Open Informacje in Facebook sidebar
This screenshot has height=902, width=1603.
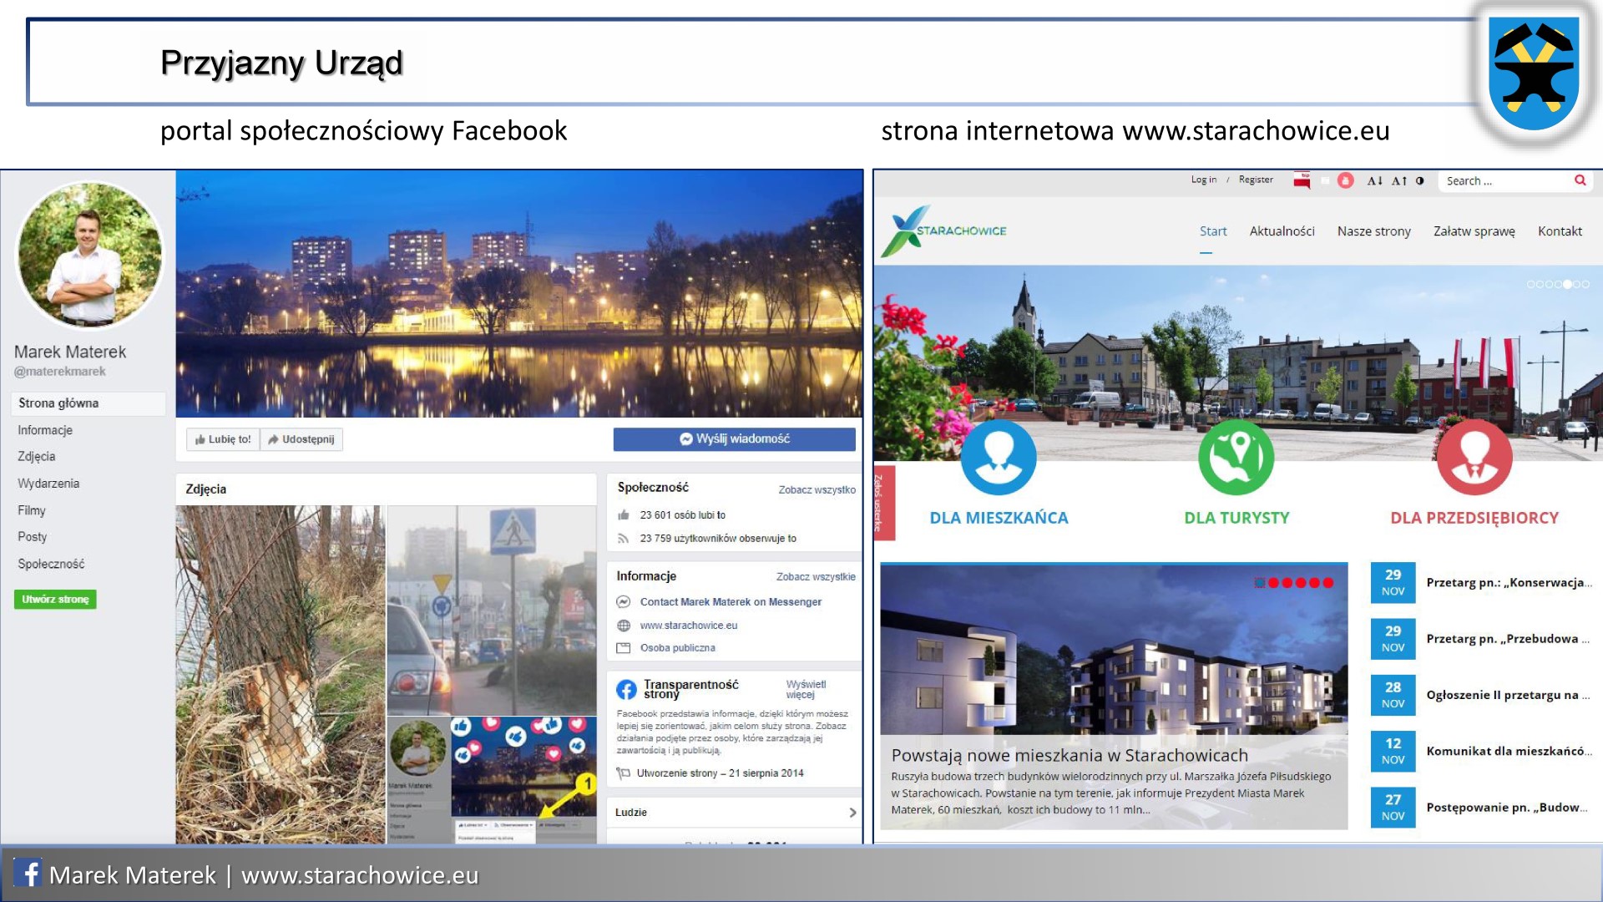[x=45, y=430]
